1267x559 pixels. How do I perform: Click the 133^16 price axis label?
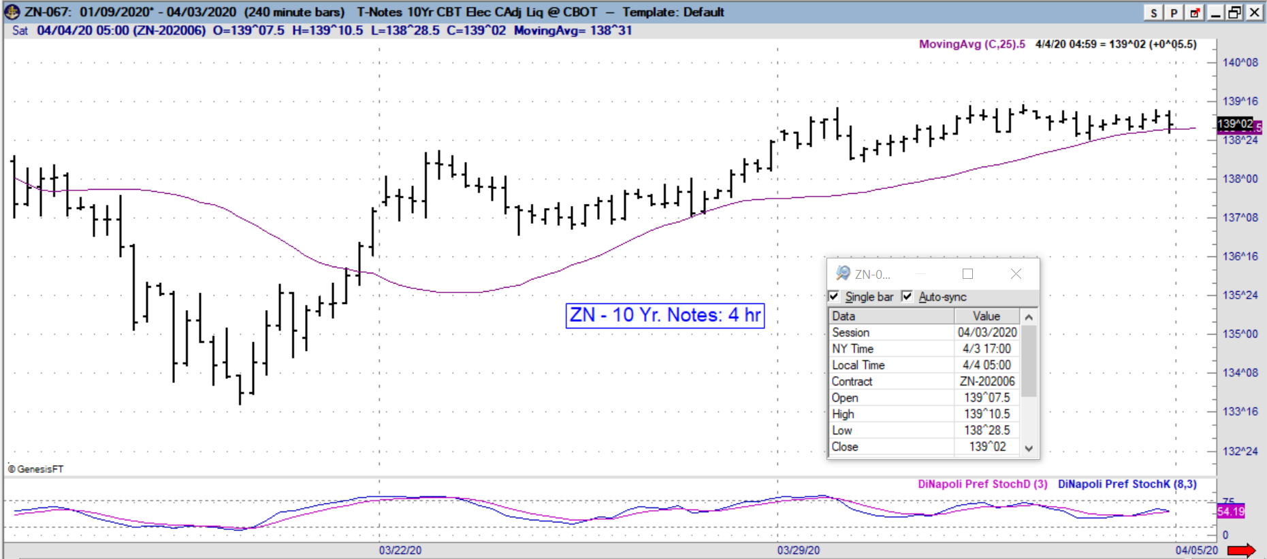(1240, 411)
